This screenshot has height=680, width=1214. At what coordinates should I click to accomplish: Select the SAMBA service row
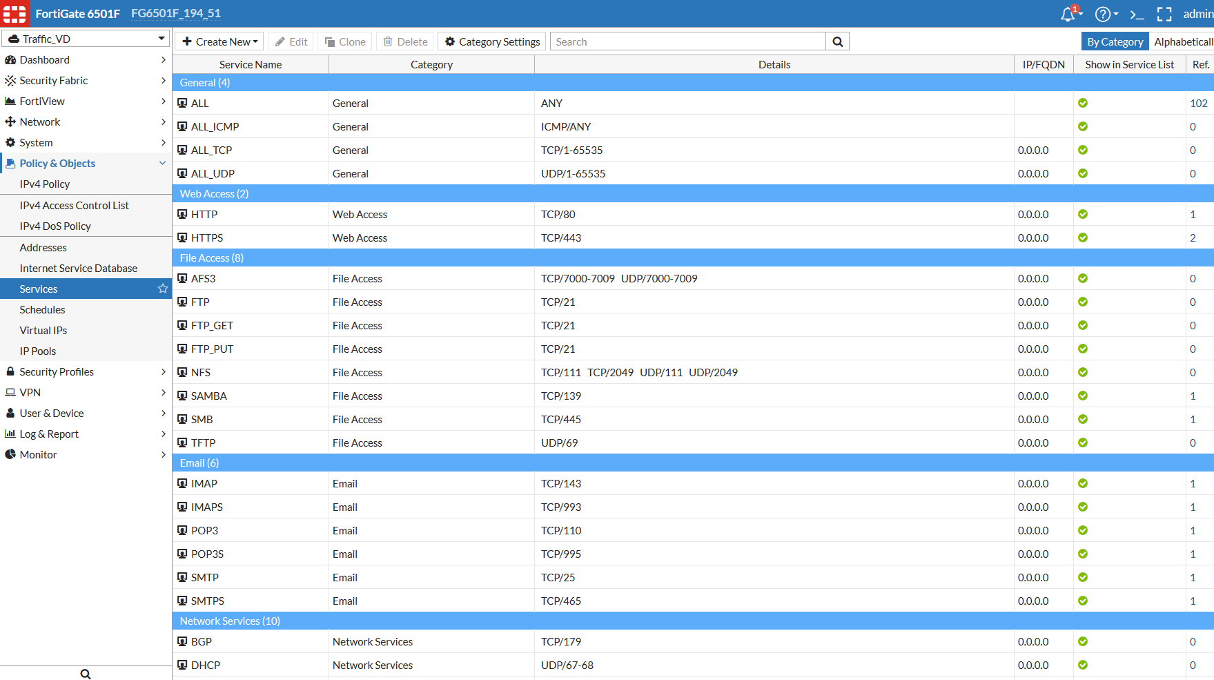[x=209, y=396]
